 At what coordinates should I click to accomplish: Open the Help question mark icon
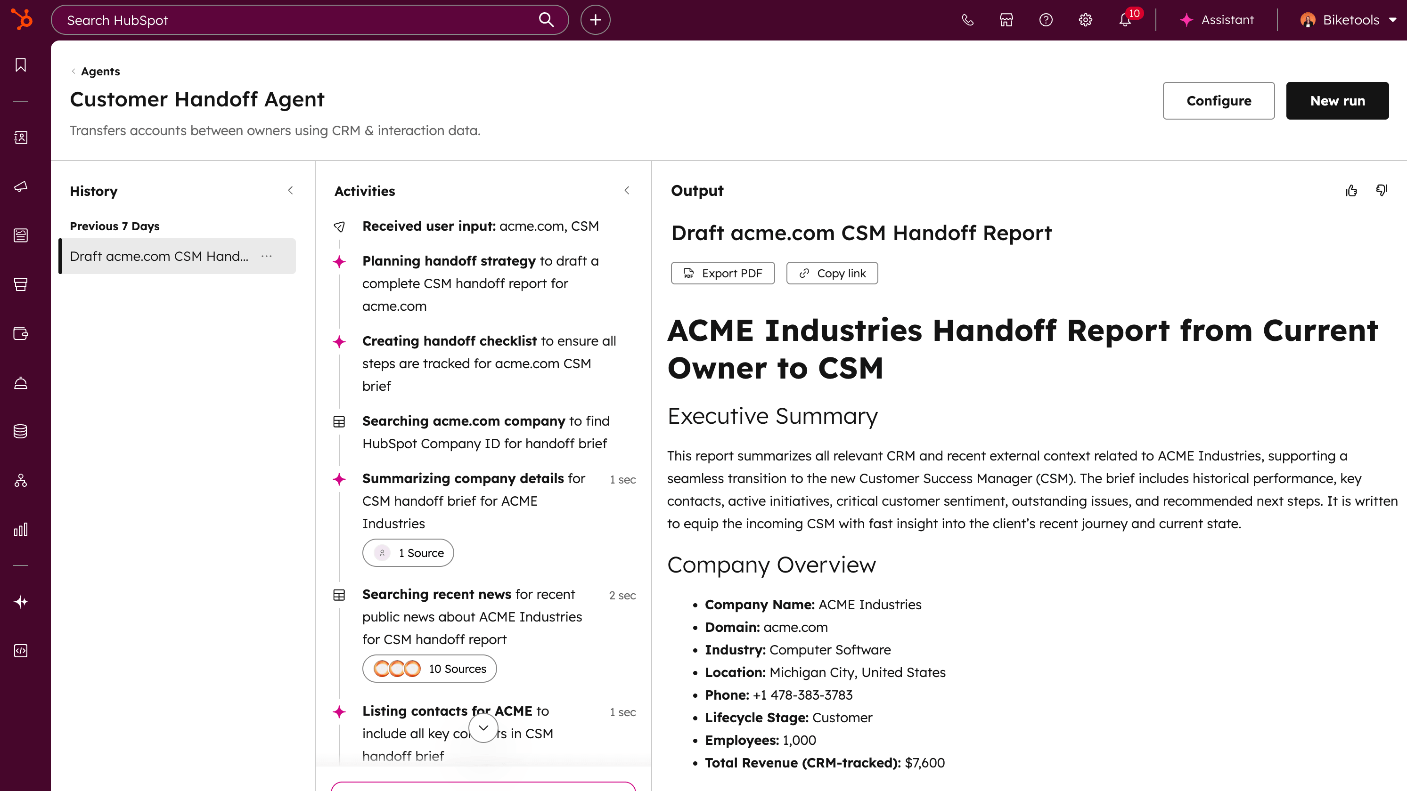point(1046,20)
